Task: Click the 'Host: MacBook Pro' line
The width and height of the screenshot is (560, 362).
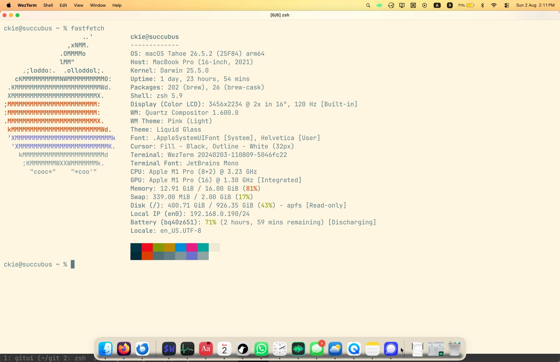Action: 192,62
